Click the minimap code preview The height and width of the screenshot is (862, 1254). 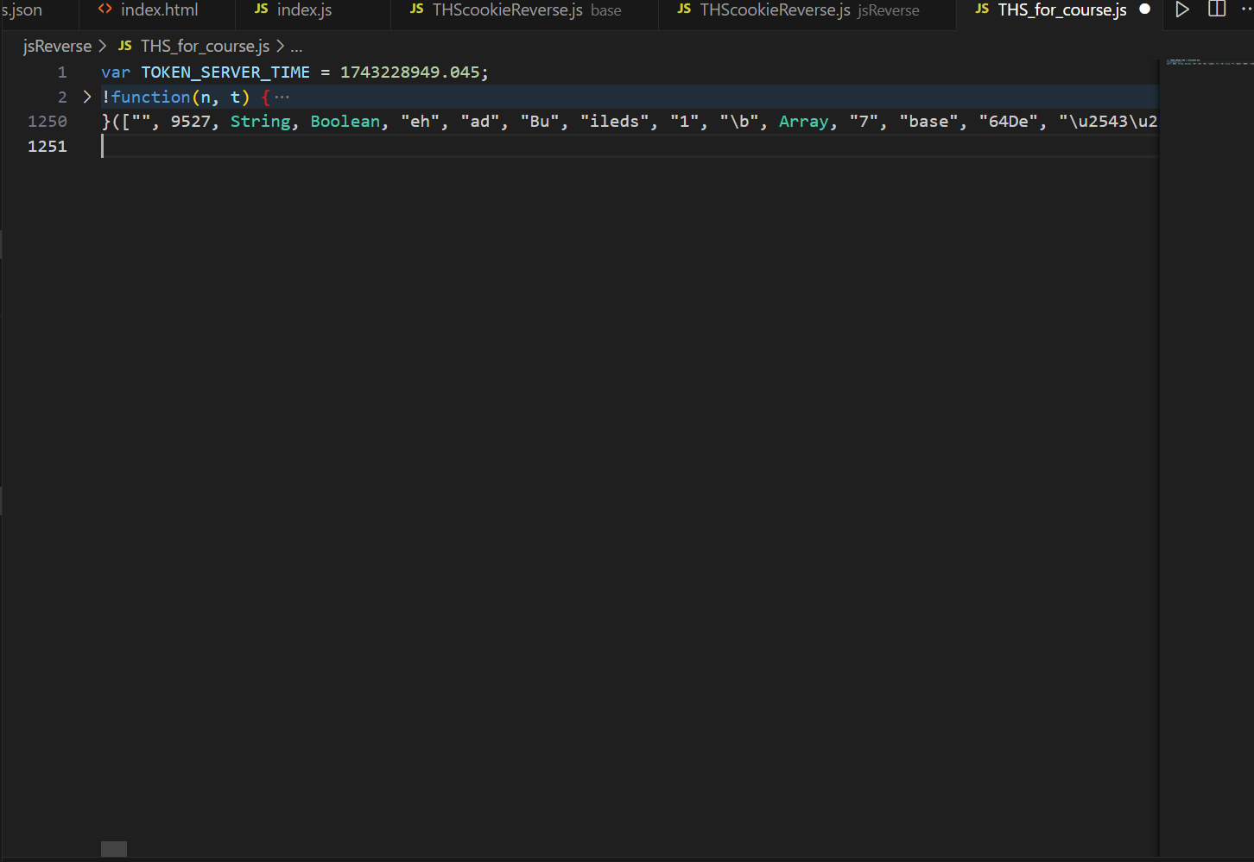point(1206,62)
